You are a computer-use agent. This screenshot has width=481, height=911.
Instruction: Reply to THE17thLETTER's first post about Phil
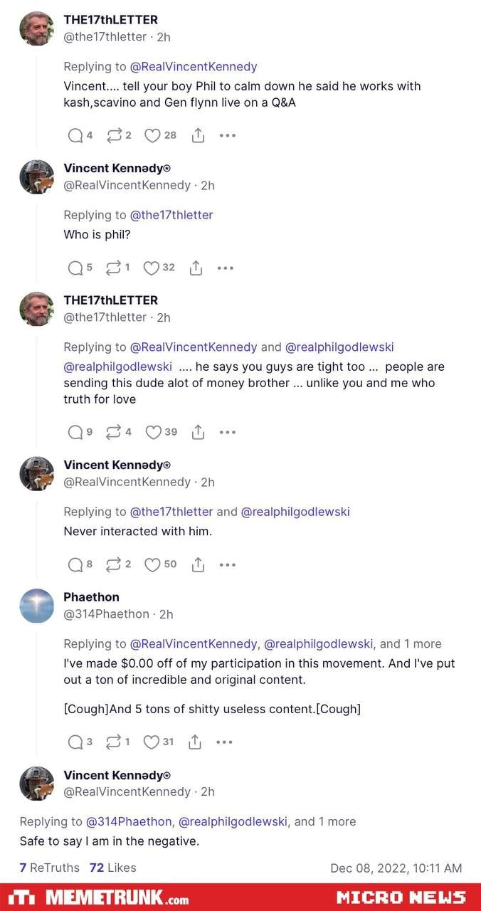click(x=75, y=135)
